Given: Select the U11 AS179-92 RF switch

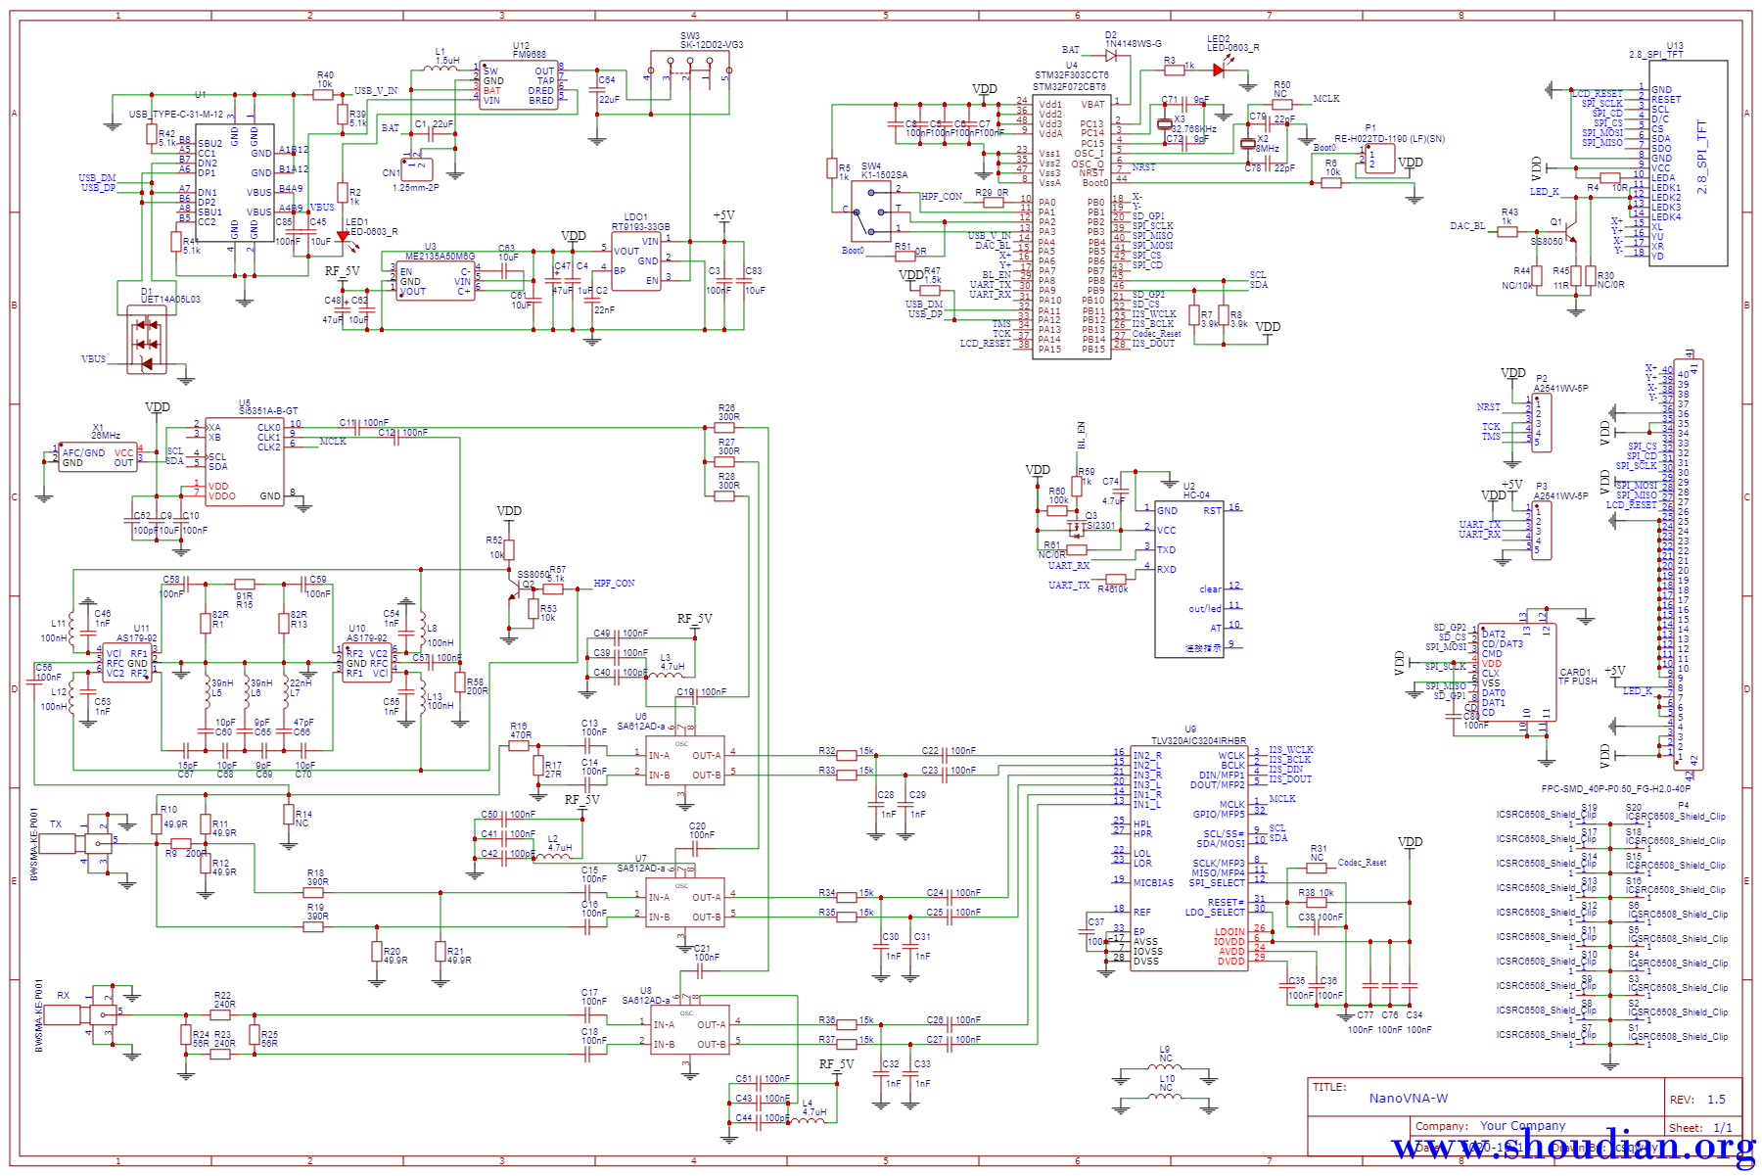Looking at the screenshot, I should (127, 663).
